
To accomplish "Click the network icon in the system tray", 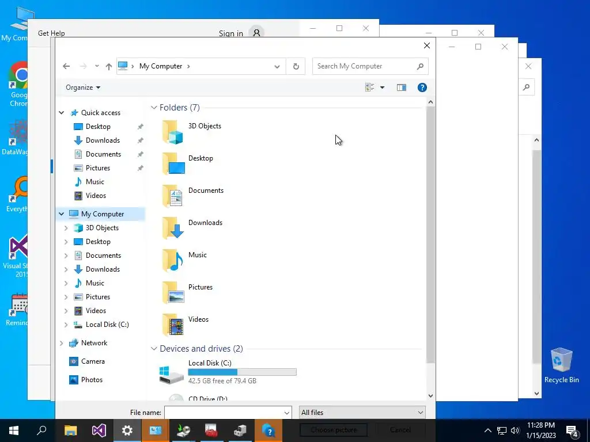I will tap(502, 430).
